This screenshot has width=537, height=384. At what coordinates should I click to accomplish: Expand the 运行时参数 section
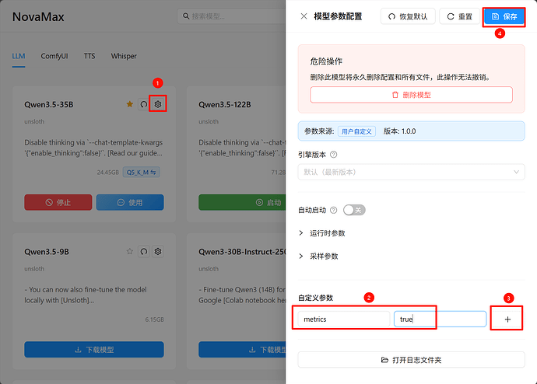click(322, 233)
